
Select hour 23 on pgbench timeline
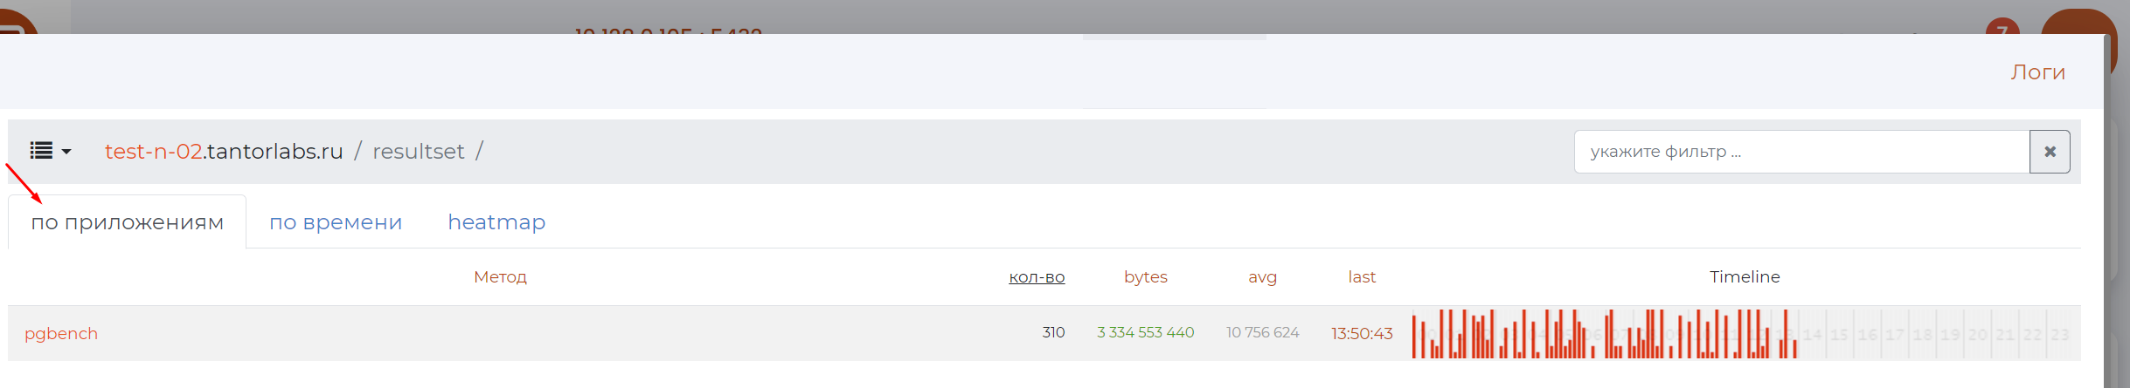2060,335
